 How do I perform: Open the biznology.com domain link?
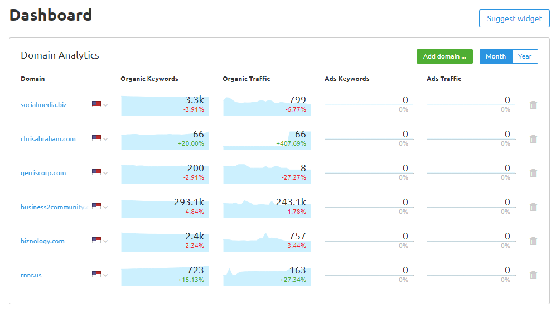42,241
